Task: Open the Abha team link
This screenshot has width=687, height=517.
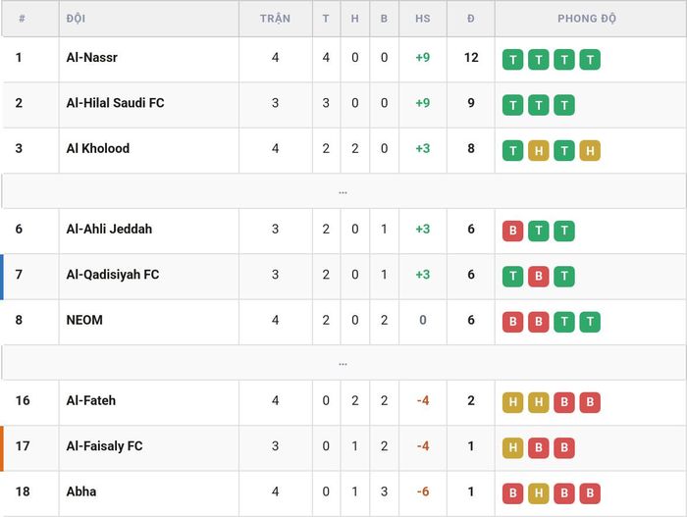Action: (81, 491)
